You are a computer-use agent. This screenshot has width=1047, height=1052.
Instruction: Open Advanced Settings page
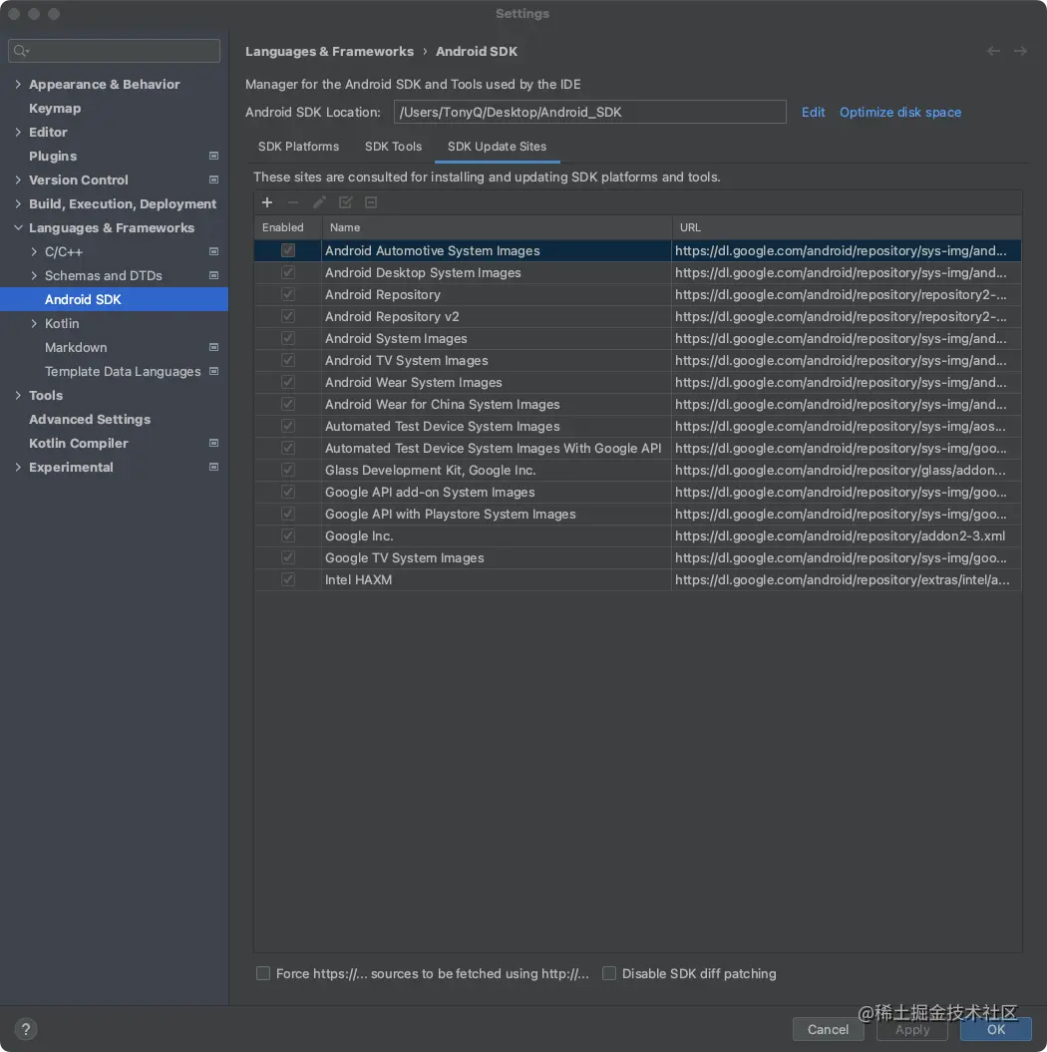90,420
